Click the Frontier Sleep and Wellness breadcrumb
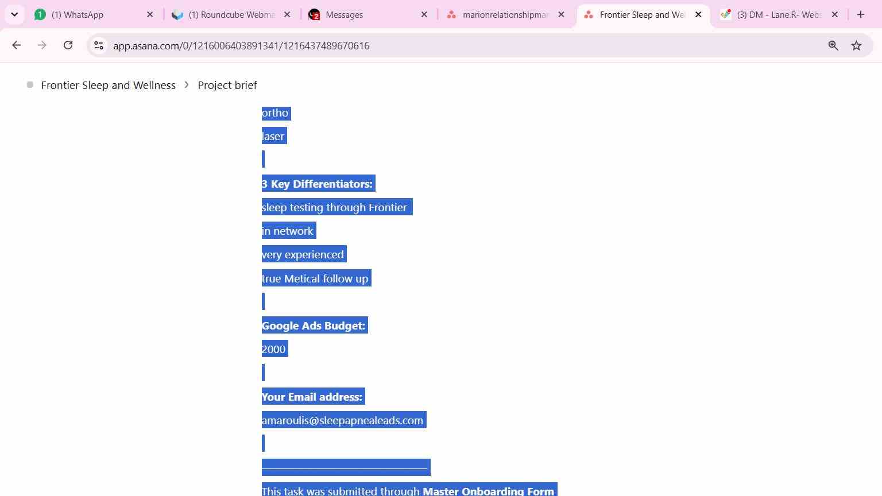This screenshot has width=882, height=496. pyautogui.click(x=108, y=85)
